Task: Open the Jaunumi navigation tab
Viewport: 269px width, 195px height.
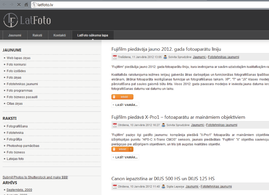Action: tap(15, 35)
